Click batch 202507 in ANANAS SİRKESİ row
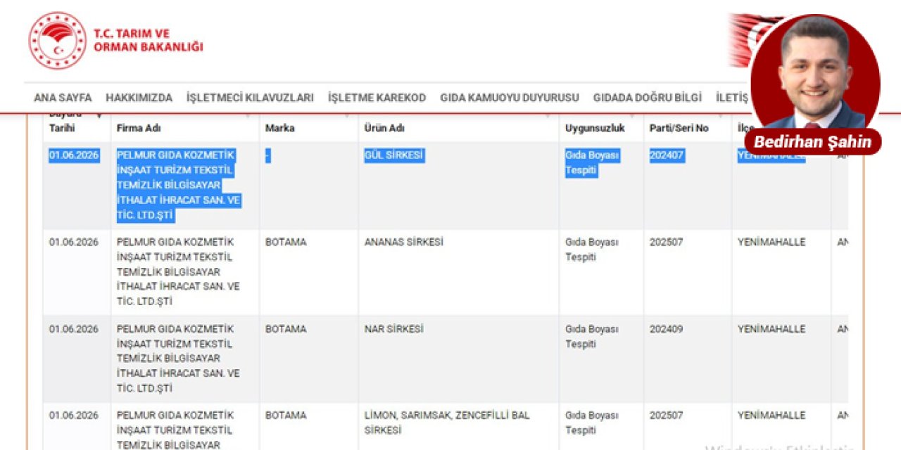901x450 pixels. 666,242
